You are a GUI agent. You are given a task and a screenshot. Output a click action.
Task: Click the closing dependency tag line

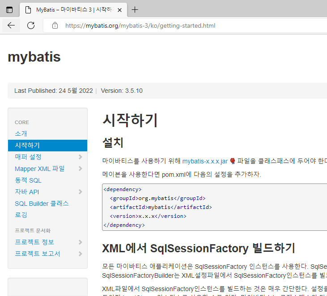point(124,225)
